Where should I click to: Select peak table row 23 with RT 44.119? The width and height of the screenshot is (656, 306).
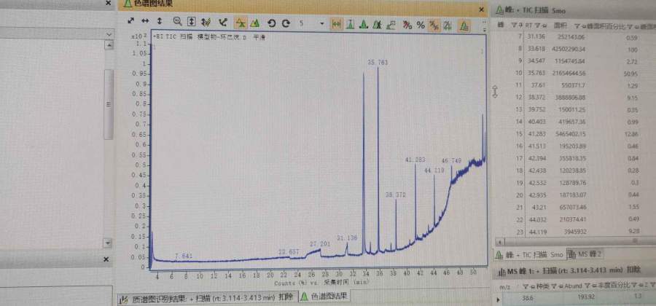click(575, 232)
